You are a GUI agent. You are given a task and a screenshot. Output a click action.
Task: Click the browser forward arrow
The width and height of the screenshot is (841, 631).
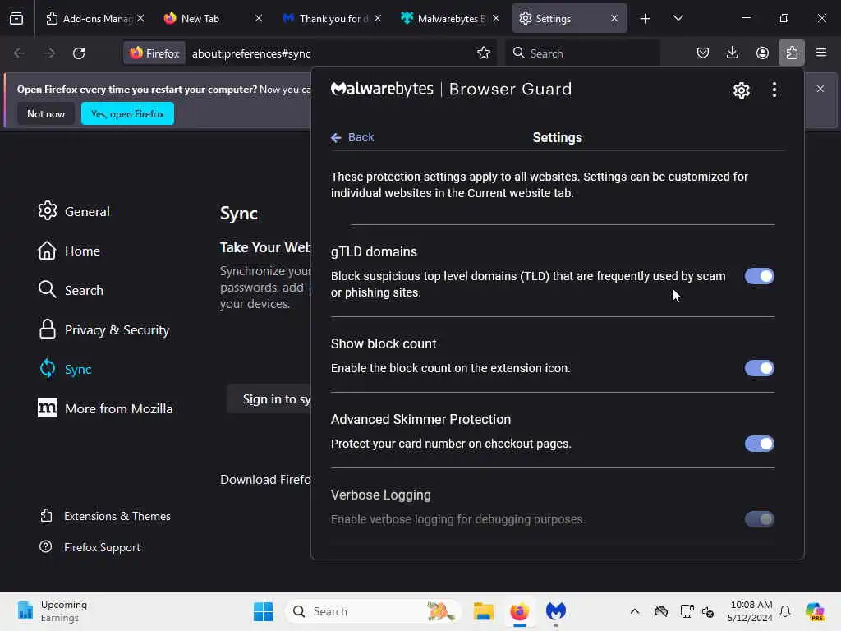point(48,53)
